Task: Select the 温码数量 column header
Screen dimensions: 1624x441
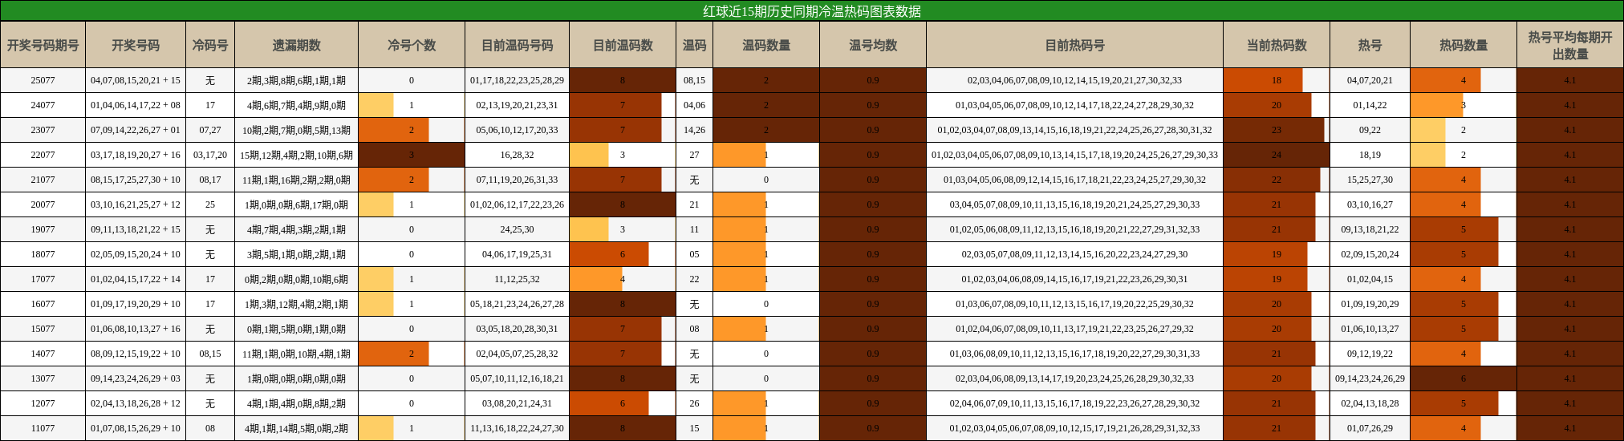Action: tap(766, 46)
